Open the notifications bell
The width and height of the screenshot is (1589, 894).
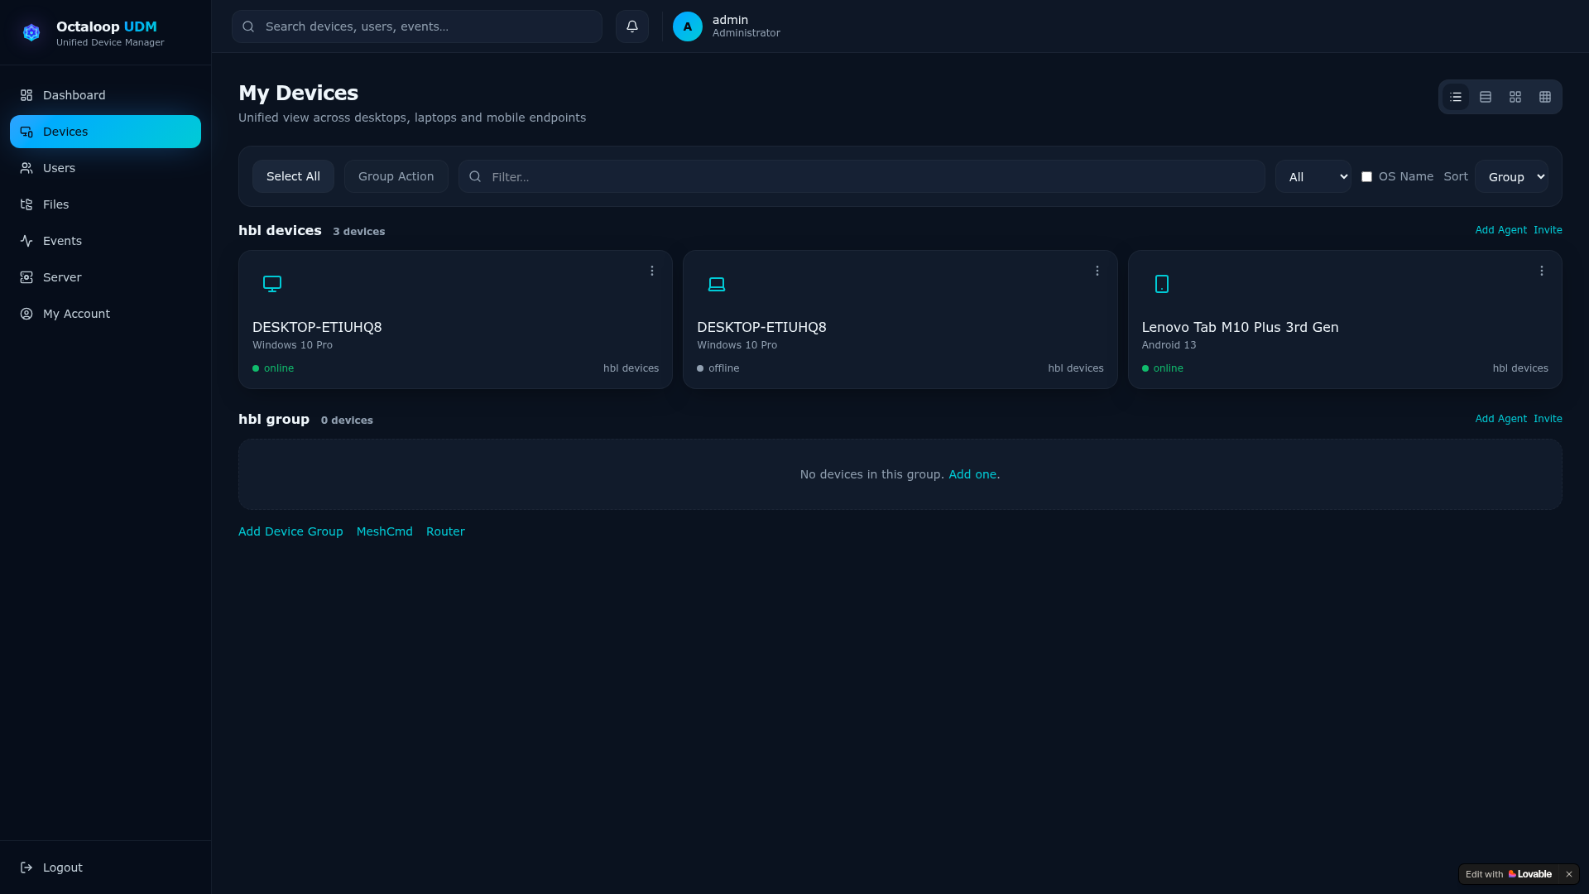(631, 26)
